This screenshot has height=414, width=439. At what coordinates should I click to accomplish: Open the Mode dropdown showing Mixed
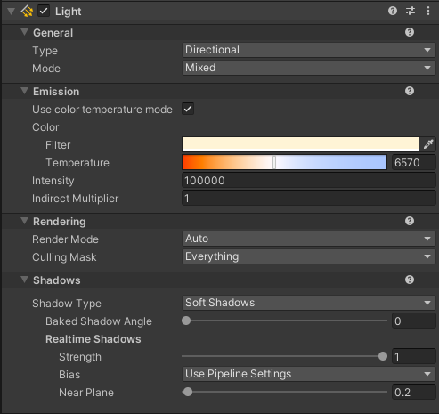point(309,68)
